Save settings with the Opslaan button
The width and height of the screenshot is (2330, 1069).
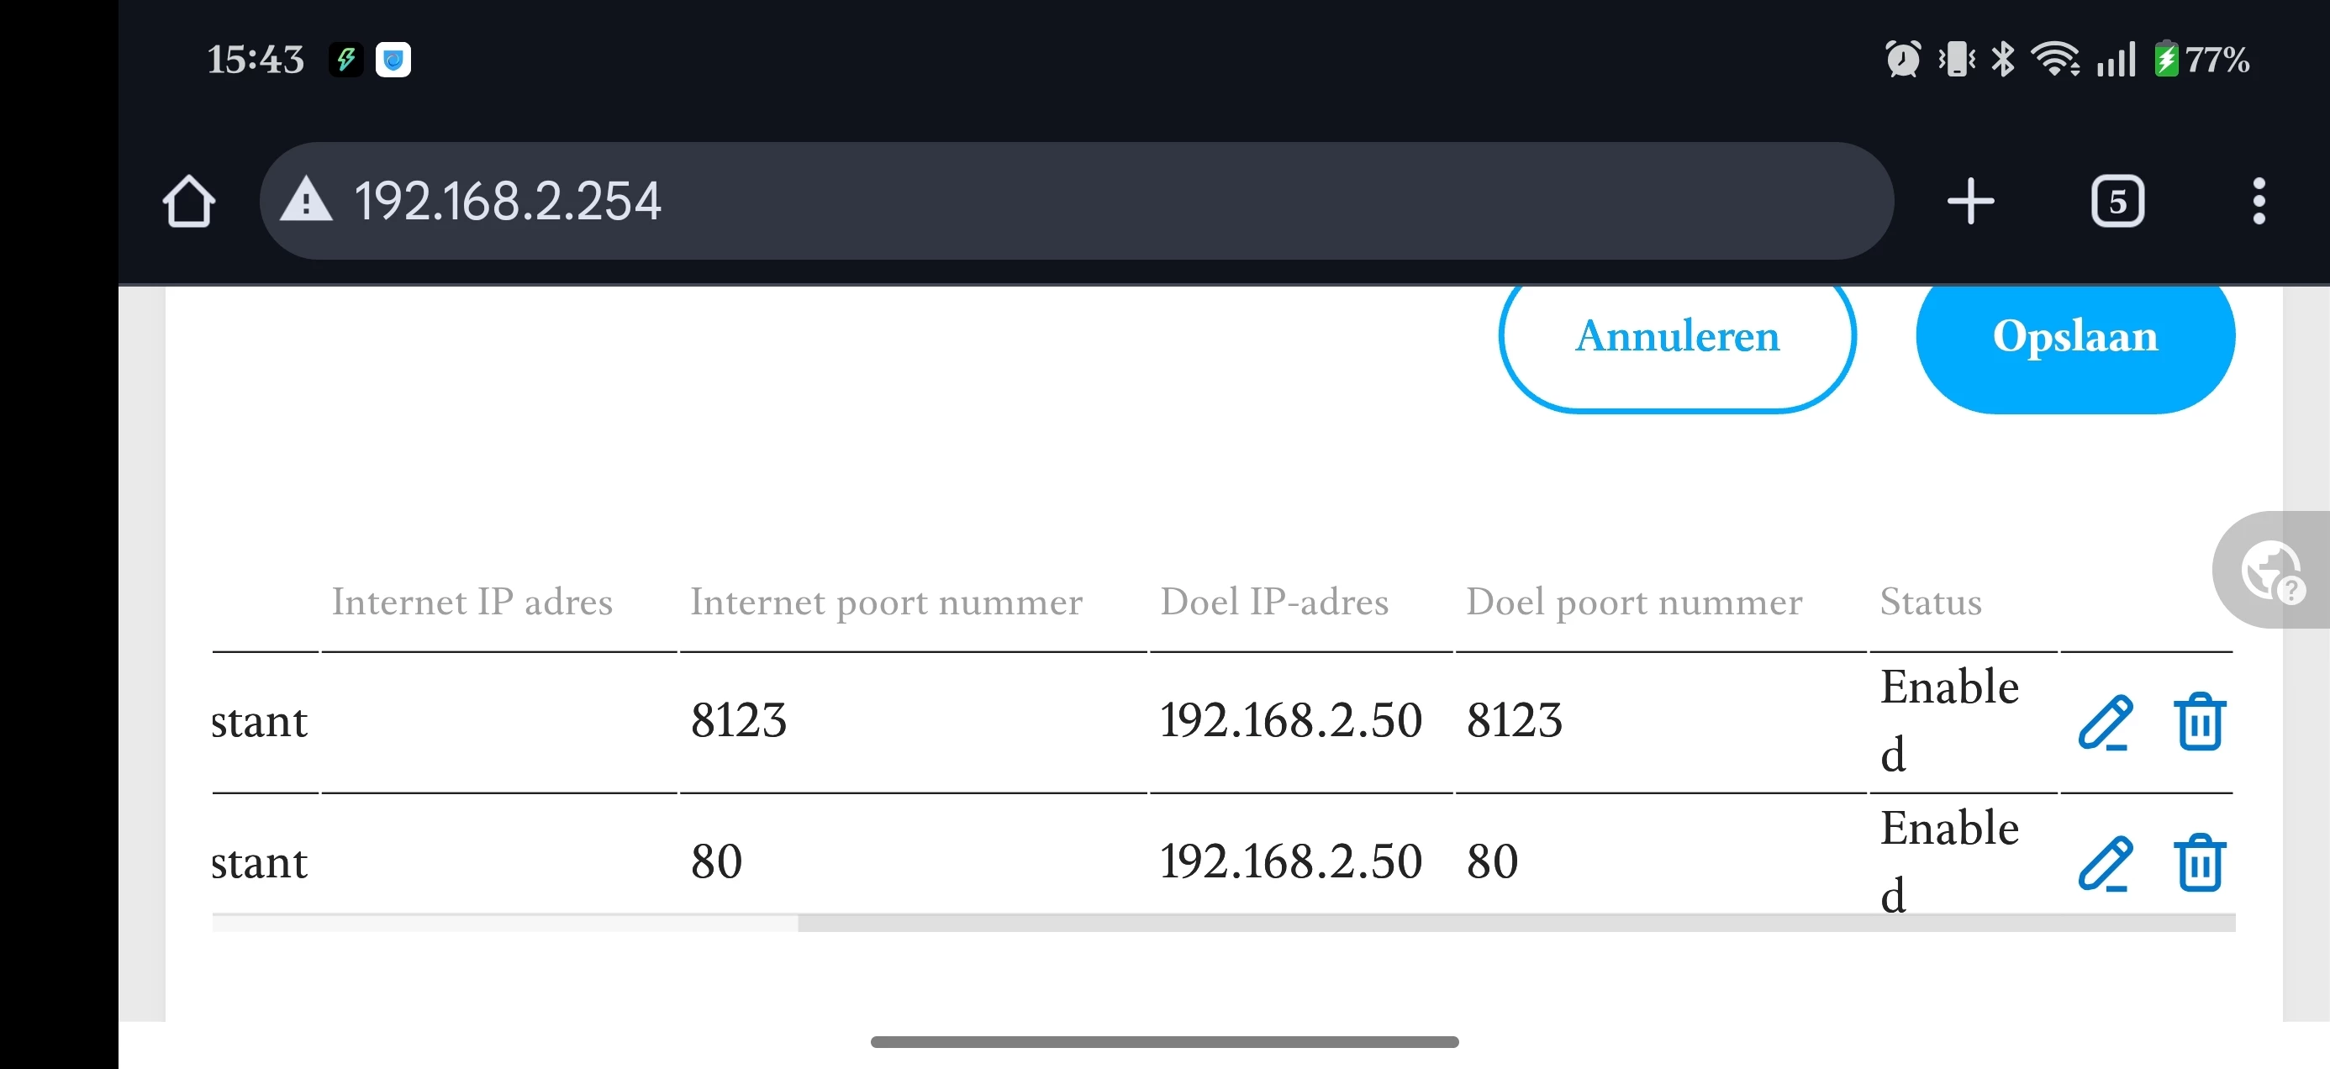pos(2075,337)
